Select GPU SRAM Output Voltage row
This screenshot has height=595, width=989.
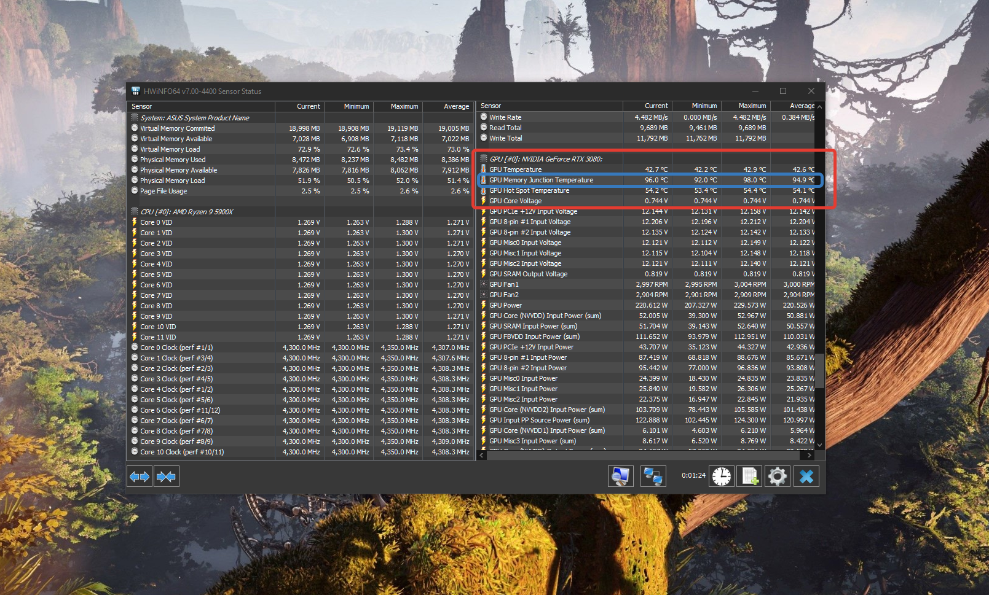point(647,274)
